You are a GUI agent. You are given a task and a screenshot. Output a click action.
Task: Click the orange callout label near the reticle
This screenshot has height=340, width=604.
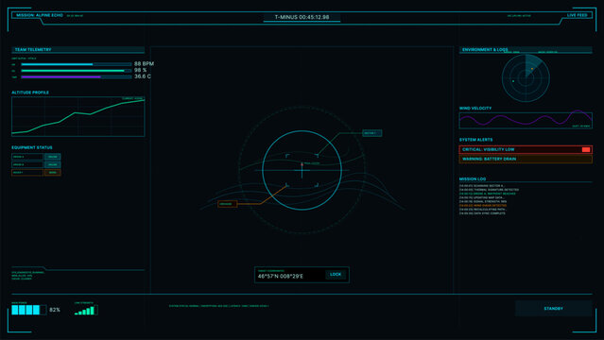click(227, 204)
